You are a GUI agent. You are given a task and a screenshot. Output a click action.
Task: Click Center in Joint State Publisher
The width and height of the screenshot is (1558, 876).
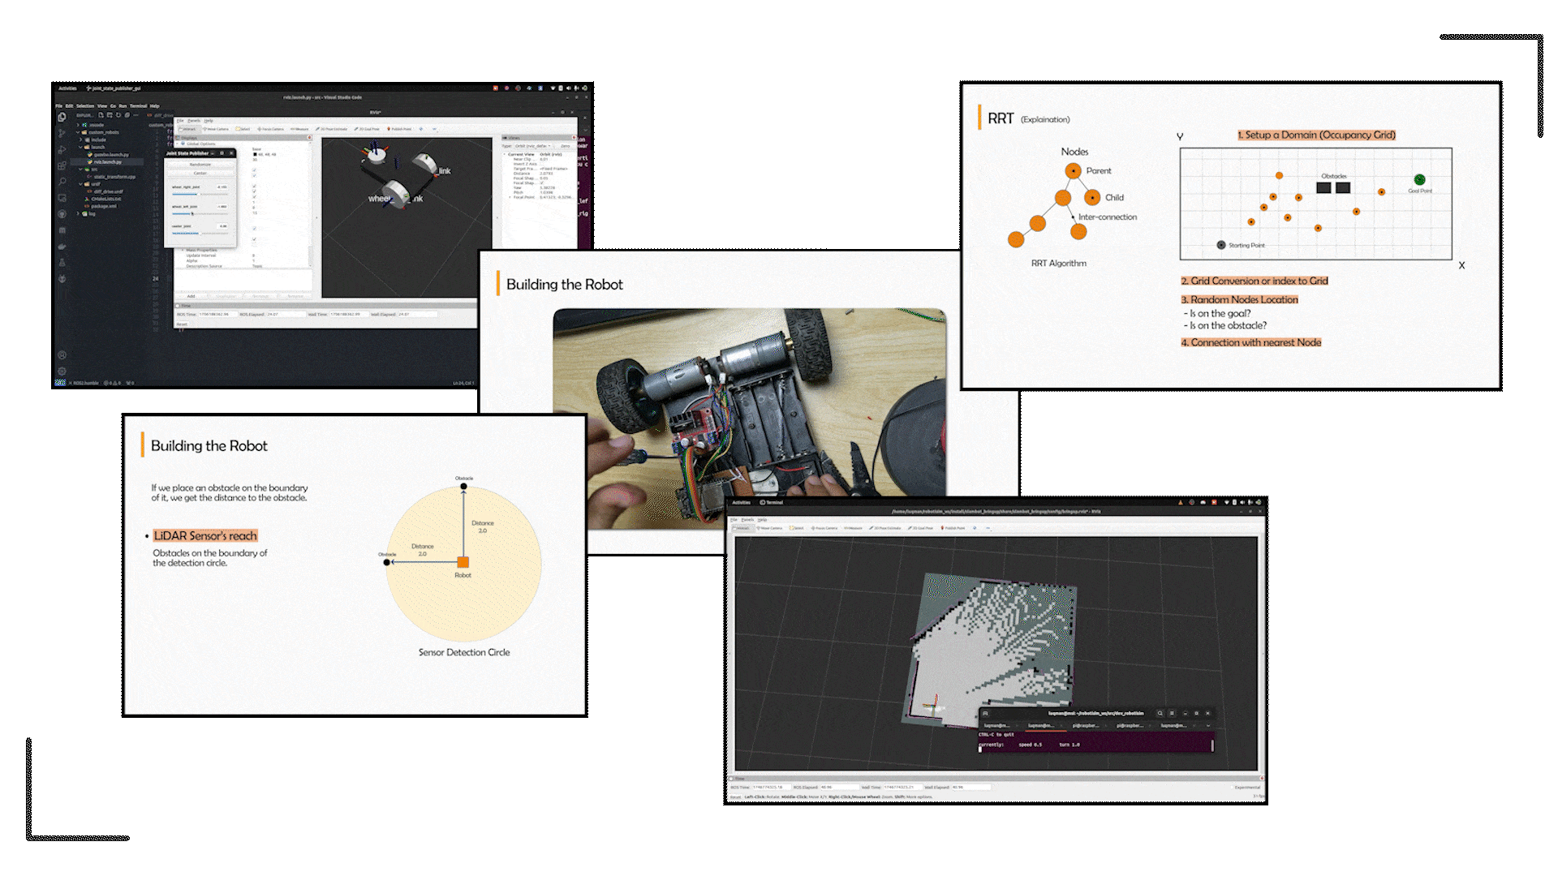tap(200, 173)
